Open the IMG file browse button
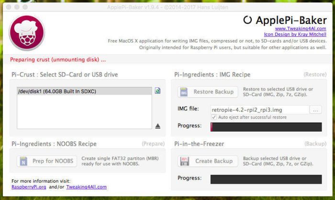Viewport: 335px width, 200px height. (x=315, y=110)
